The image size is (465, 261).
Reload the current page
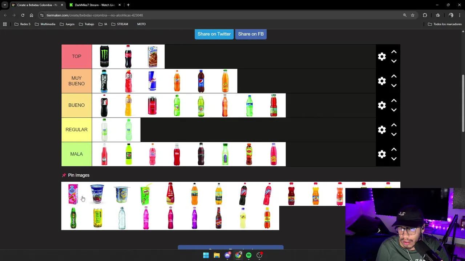click(23, 15)
